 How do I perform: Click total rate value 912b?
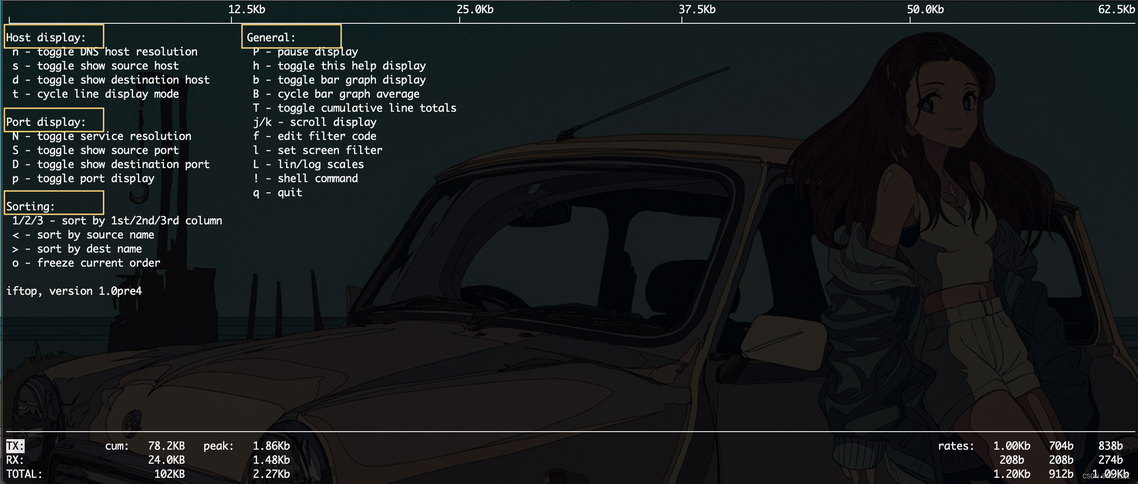click(1061, 474)
